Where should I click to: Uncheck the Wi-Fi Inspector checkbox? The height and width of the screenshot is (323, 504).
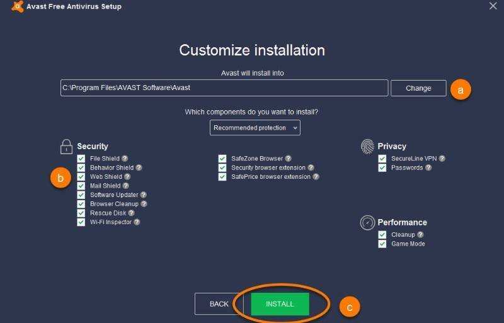pos(81,222)
